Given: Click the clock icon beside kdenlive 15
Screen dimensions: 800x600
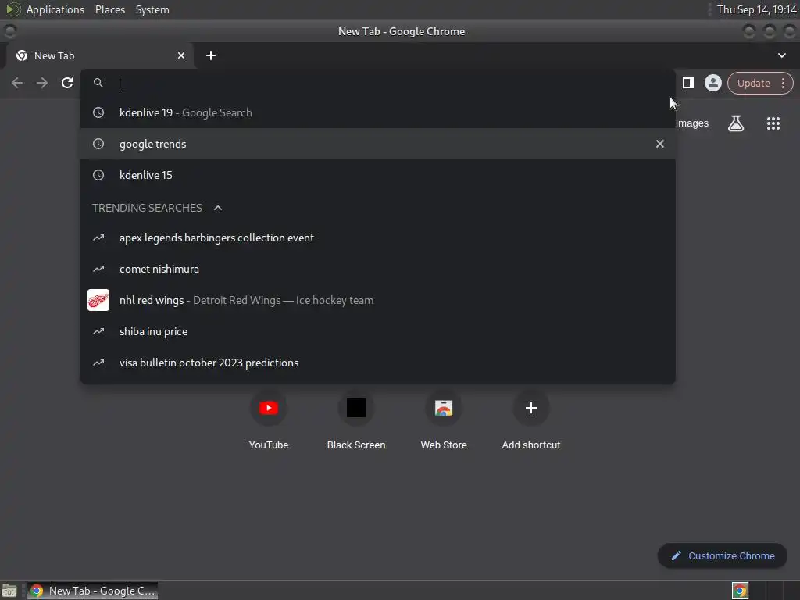Looking at the screenshot, I should [x=98, y=175].
